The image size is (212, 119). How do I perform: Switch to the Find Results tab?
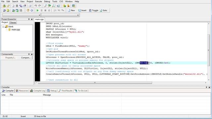[x=66, y=91]
